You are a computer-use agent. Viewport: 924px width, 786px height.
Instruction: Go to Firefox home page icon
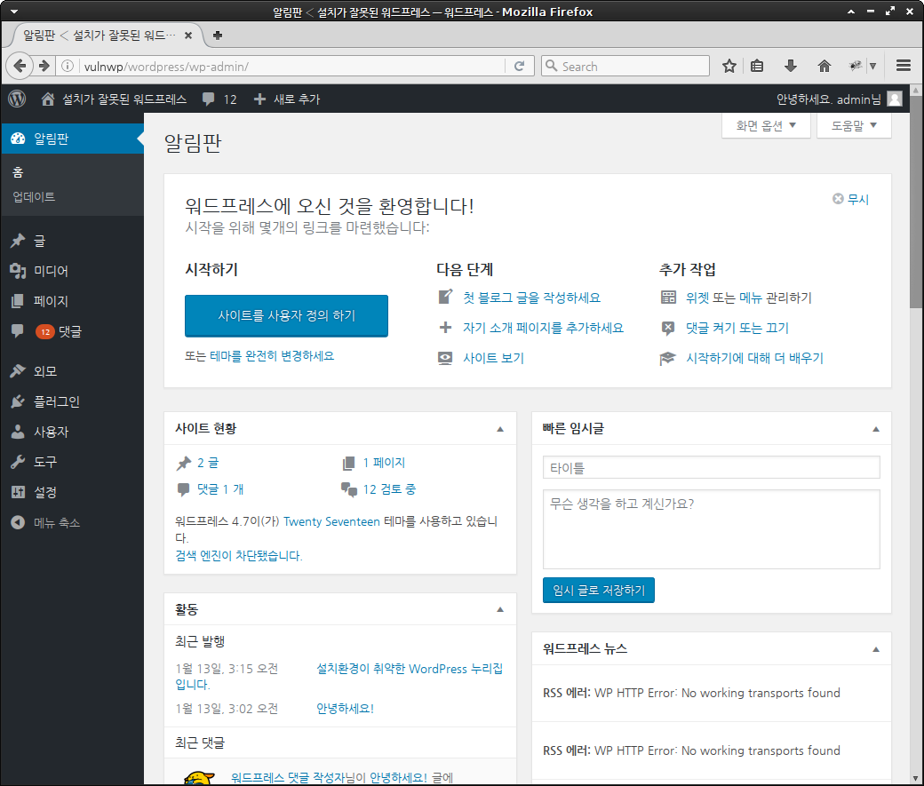(824, 66)
